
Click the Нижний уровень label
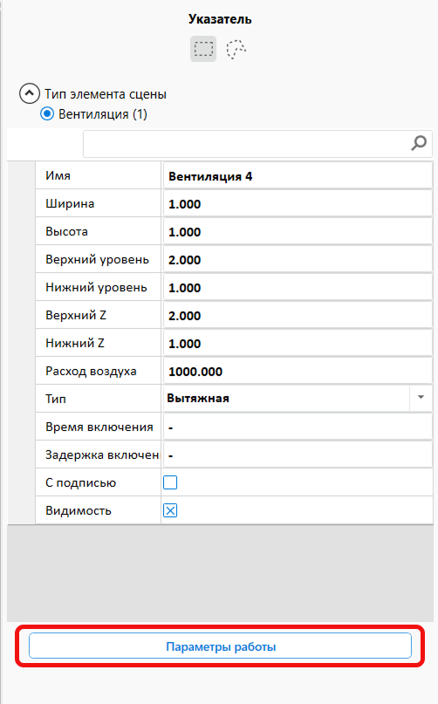96,287
